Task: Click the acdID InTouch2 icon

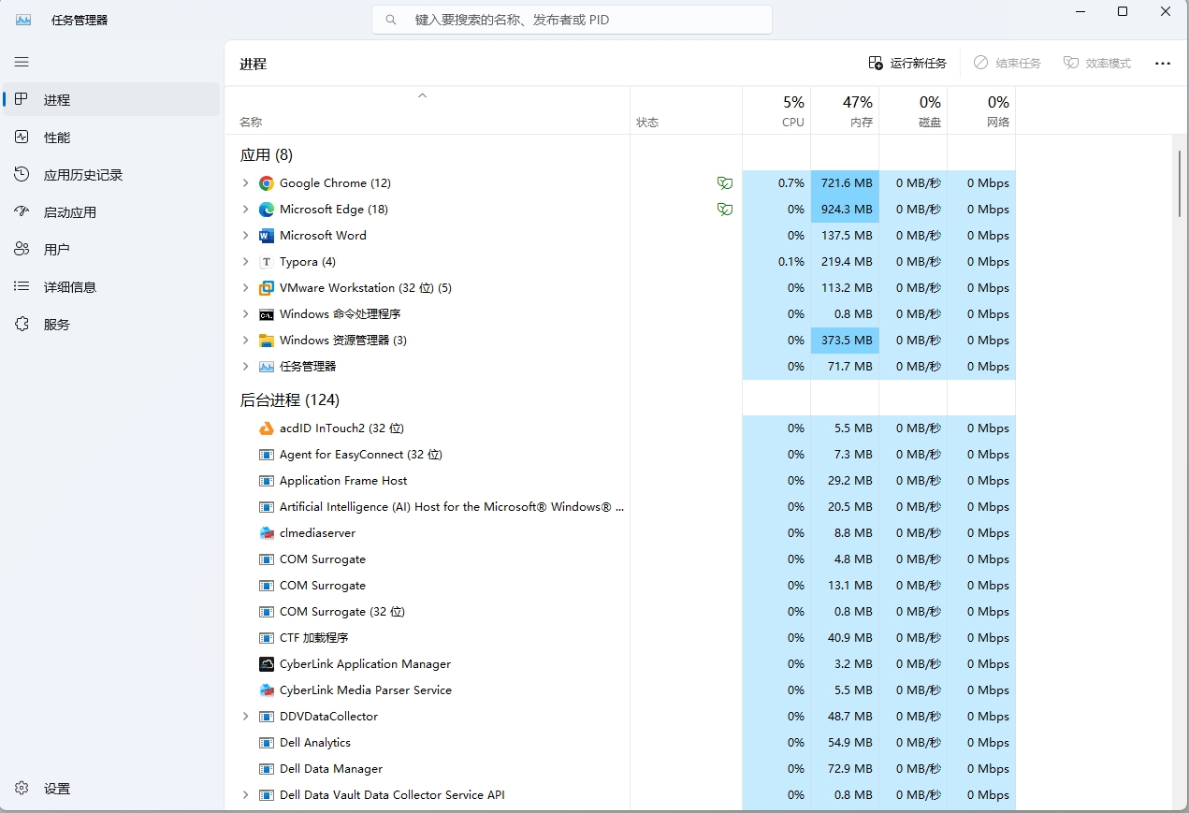Action: (267, 428)
